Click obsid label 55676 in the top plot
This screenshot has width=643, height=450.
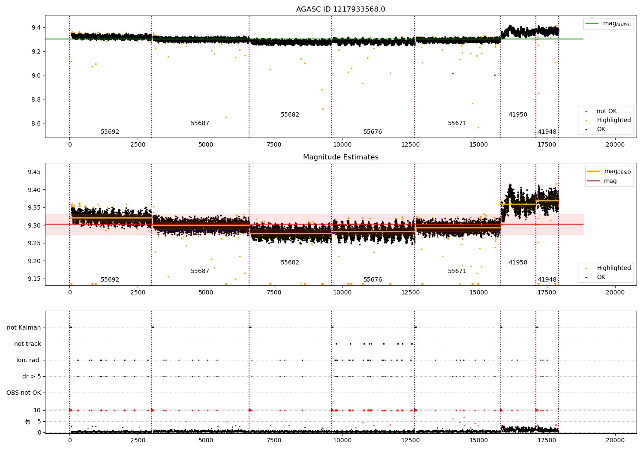(x=373, y=132)
